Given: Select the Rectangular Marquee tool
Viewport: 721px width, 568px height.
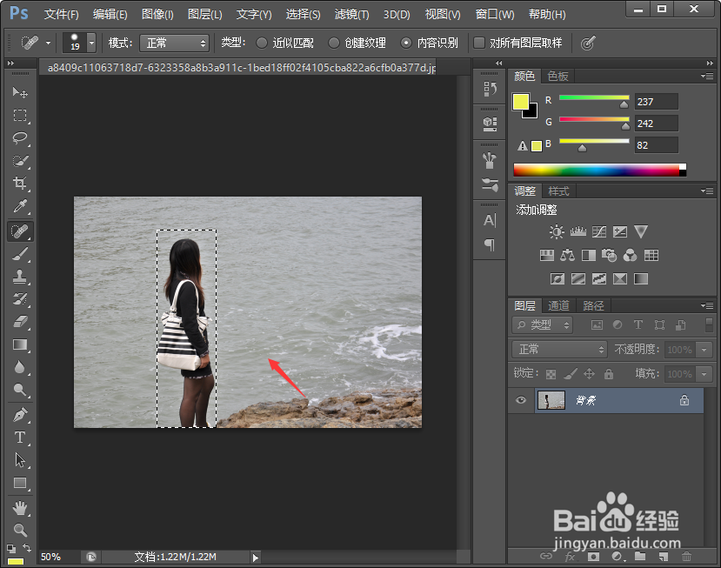Looking at the screenshot, I should 20,115.
